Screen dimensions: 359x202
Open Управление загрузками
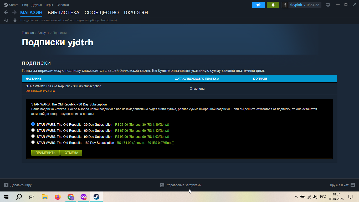coord(181,185)
